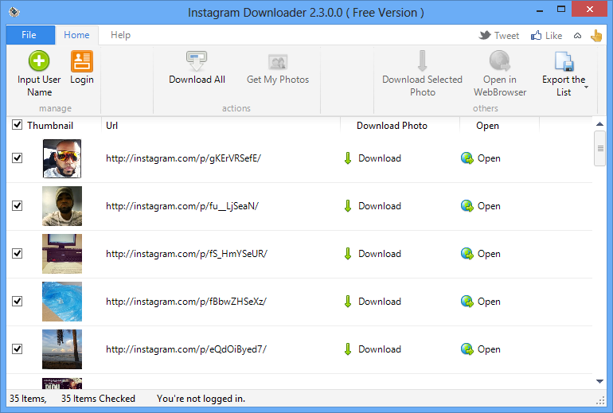Click the green download arrow for fu__LjSeaN
This screenshot has height=413, width=613.
coord(348,206)
